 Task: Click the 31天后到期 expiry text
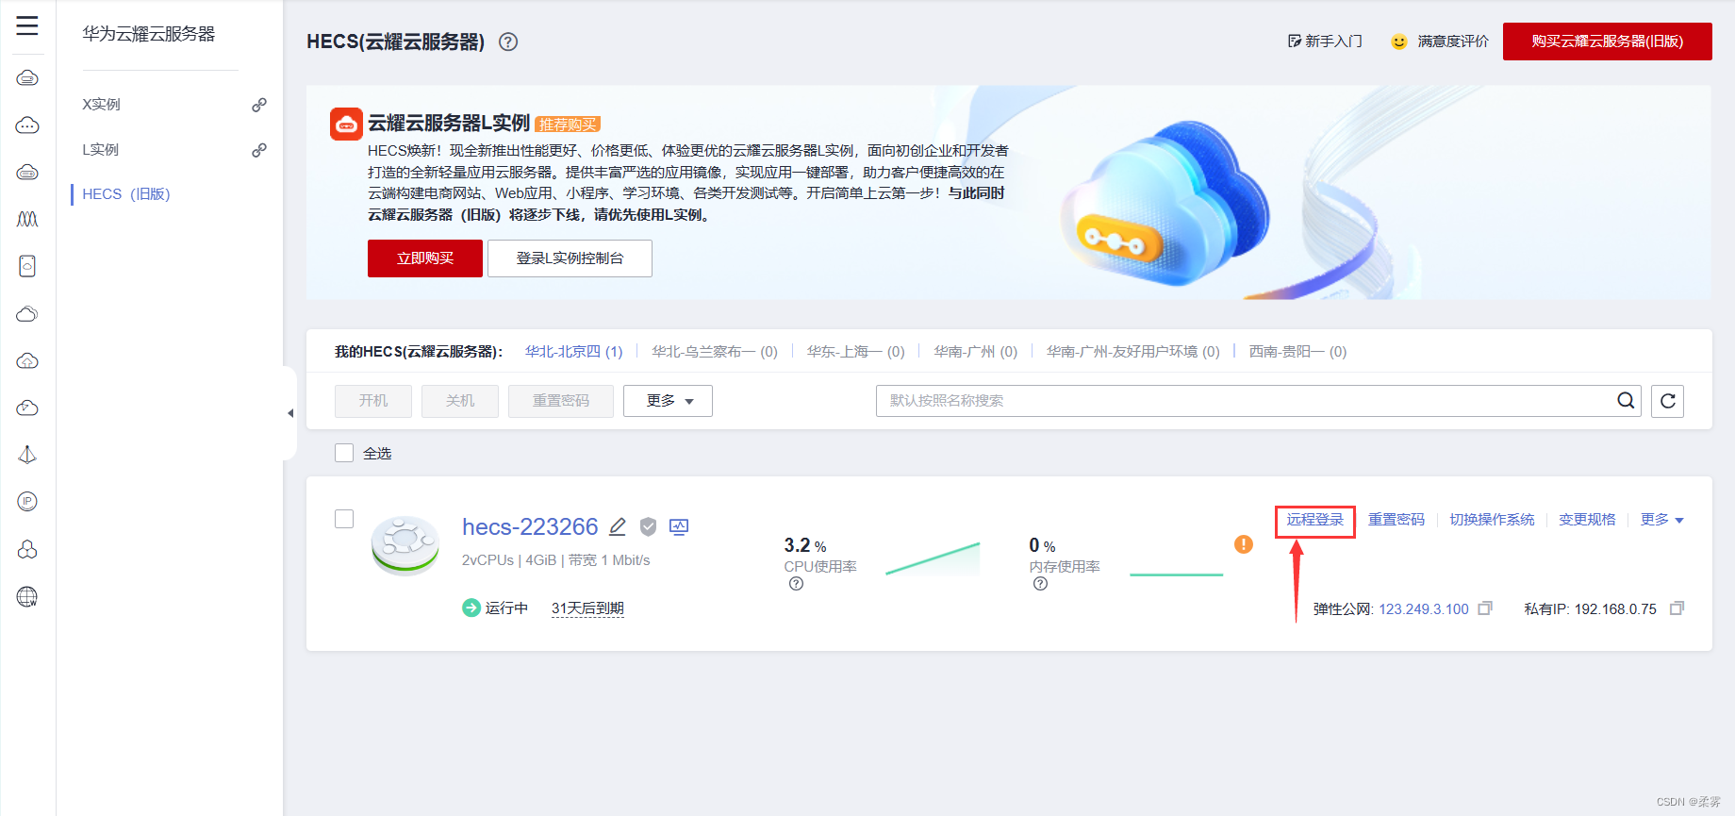587,608
